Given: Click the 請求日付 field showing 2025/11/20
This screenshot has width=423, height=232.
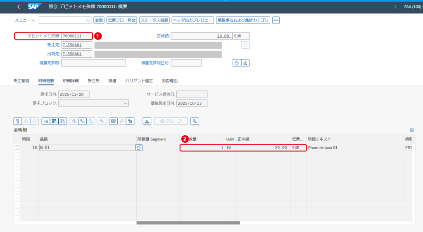Looking at the screenshot, I should pyautogui.click(x=74, y=94).
